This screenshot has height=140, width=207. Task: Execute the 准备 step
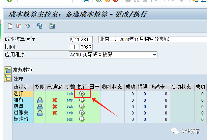(82, 100)
